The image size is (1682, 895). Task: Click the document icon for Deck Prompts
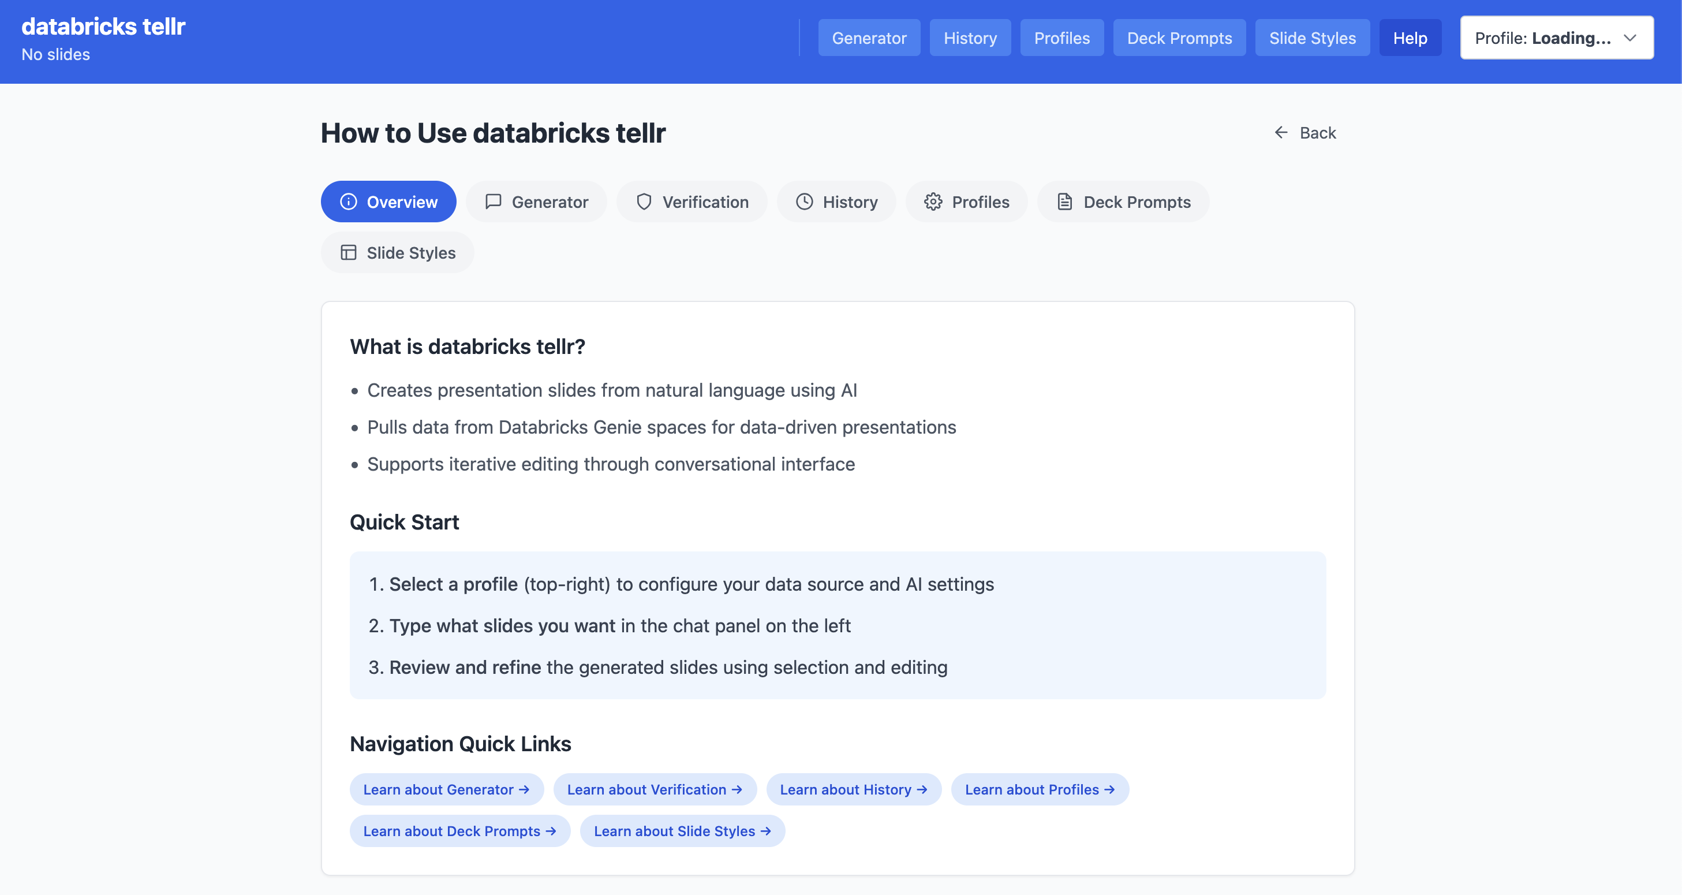1065,202
